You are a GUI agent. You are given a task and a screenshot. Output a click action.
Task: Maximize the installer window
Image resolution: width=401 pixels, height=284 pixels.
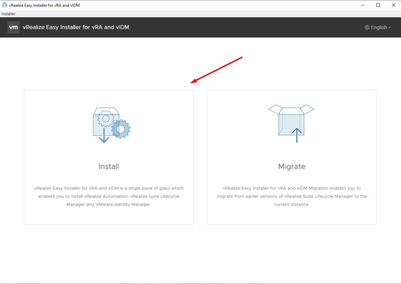378,5
